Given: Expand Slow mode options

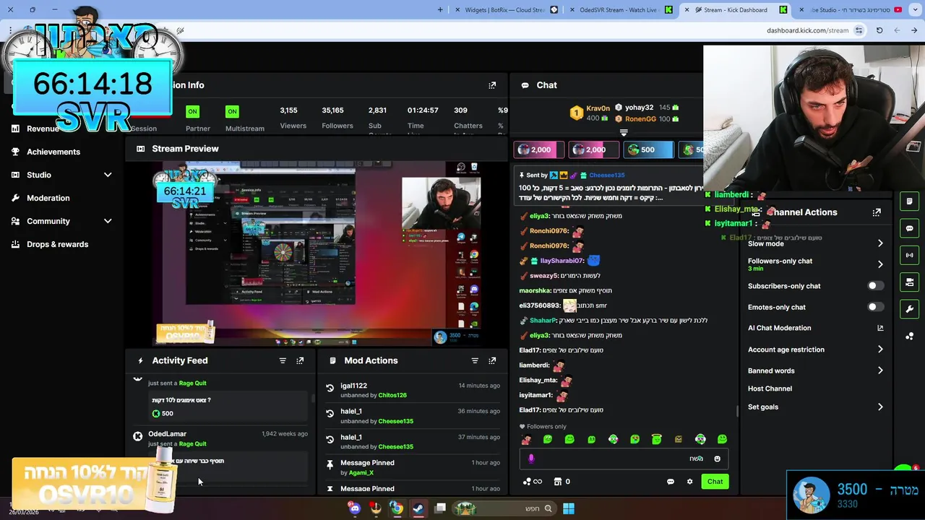Looking at the screenshot, I should click(880, 243).
